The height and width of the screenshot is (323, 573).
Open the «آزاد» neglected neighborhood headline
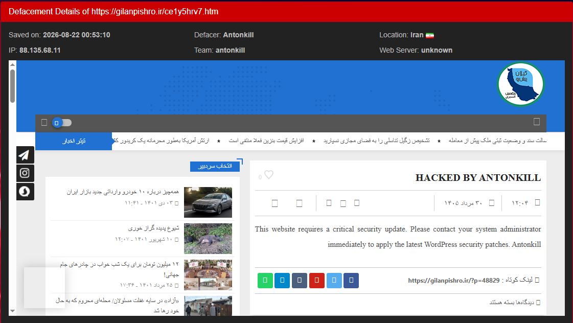[117, 306]
